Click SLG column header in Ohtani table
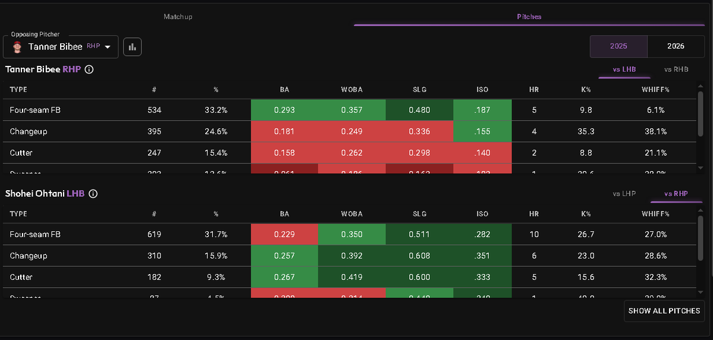Viewport: 713px width, 340px height. [419, 213]
